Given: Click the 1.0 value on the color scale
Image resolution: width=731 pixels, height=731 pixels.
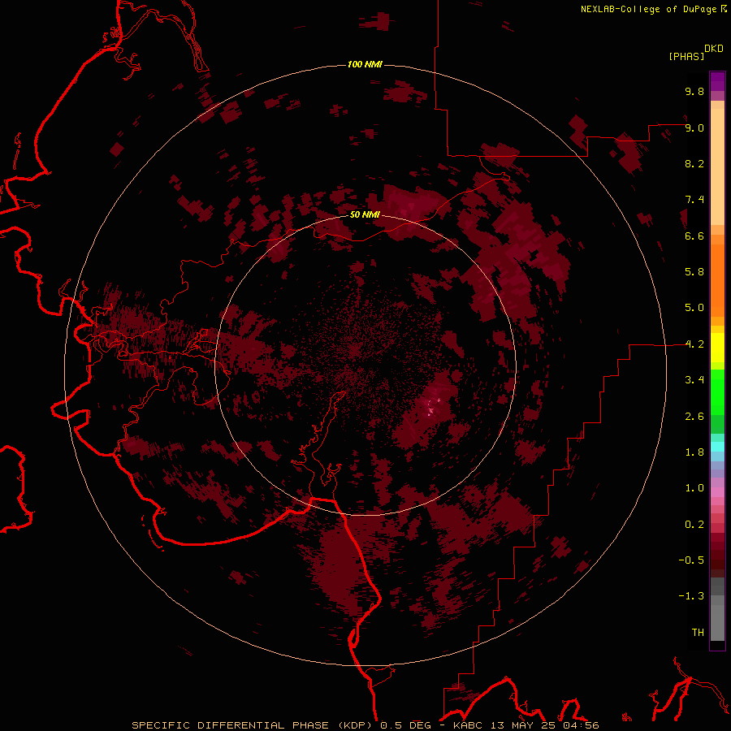Looking at the screenshot, I should tap(694, 488).
